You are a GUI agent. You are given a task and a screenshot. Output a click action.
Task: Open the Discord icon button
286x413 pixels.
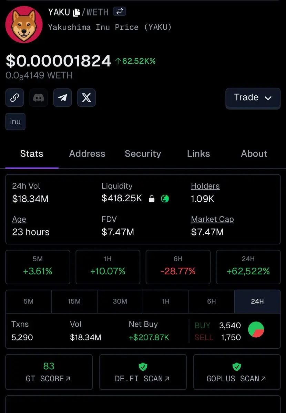(39, 98)
